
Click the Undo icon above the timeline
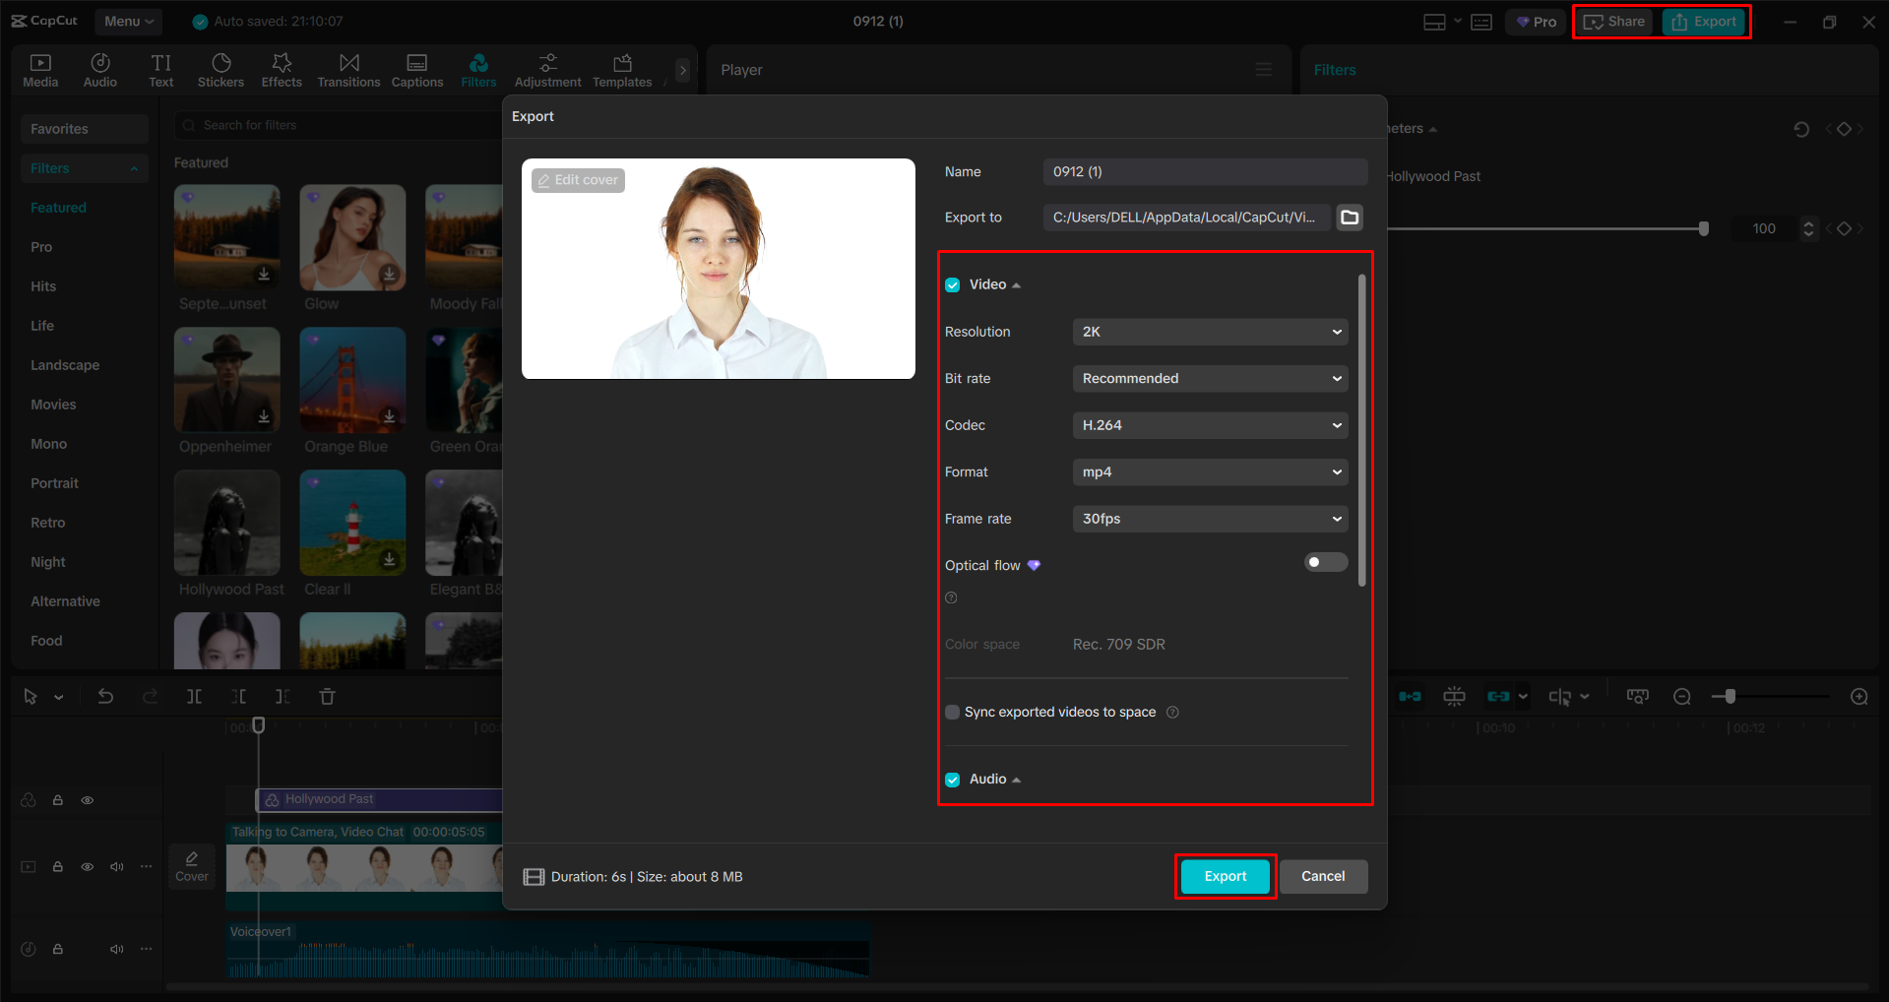point(105,696)
